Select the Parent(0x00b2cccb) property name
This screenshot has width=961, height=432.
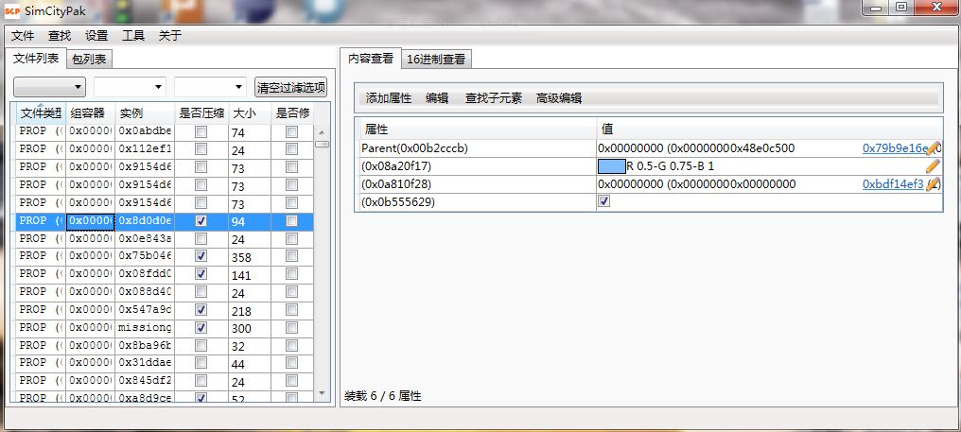tap(415, 147)
